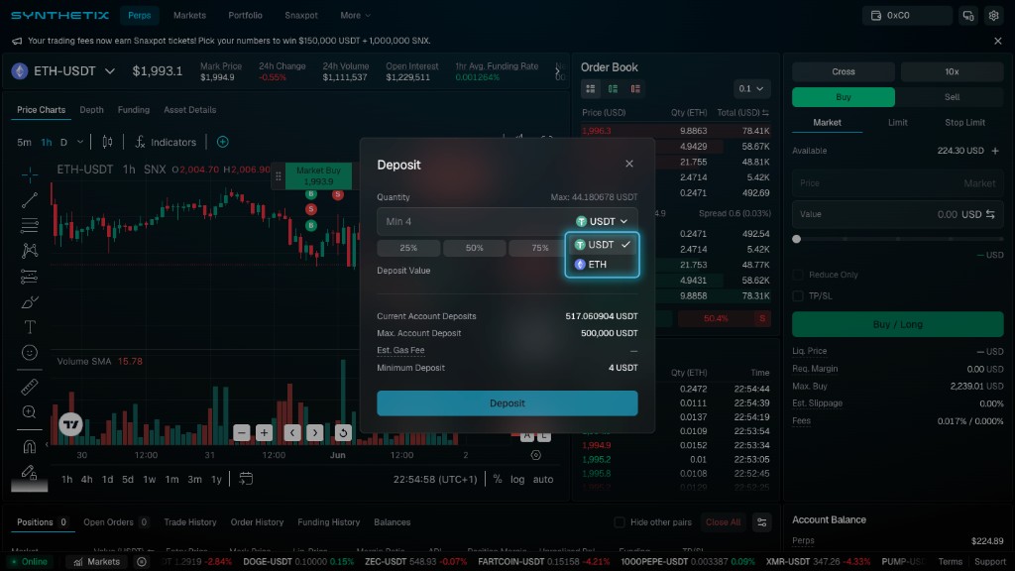
Task: Open the Cross margin mode selector
Action: pyautogui.click(x=844, y=71)
